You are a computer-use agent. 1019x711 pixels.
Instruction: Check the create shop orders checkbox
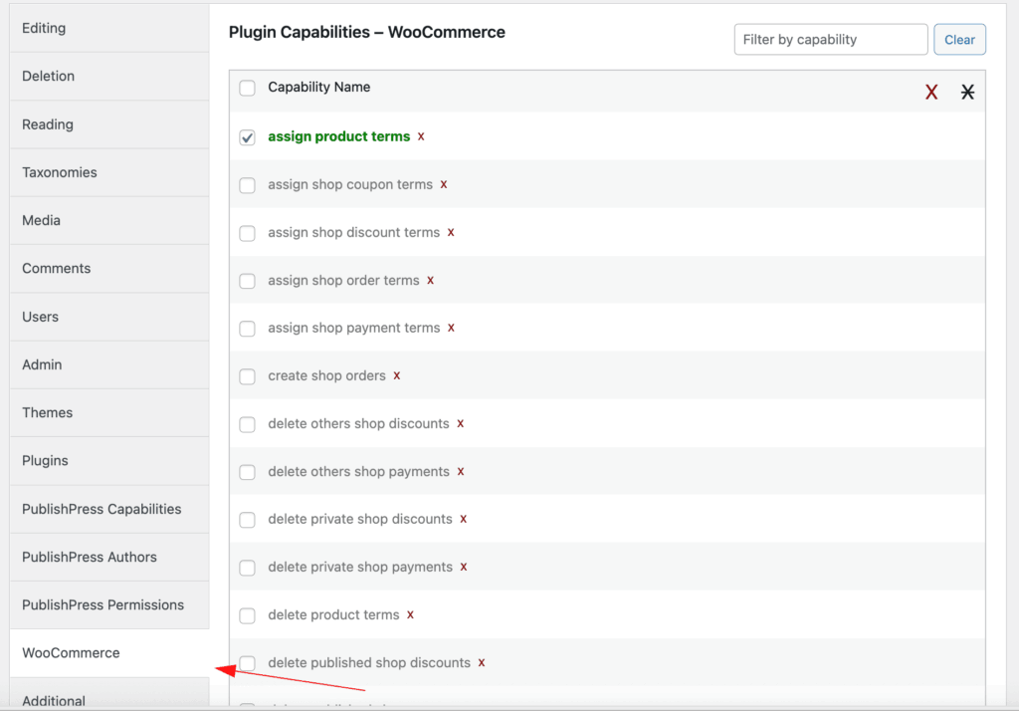click(247, 376)
